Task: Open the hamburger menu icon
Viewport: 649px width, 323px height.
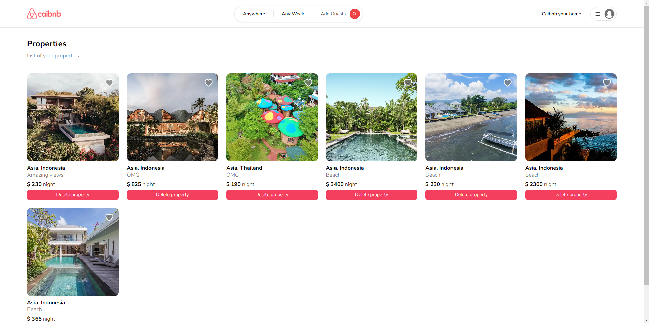Action: coord(598,14)
